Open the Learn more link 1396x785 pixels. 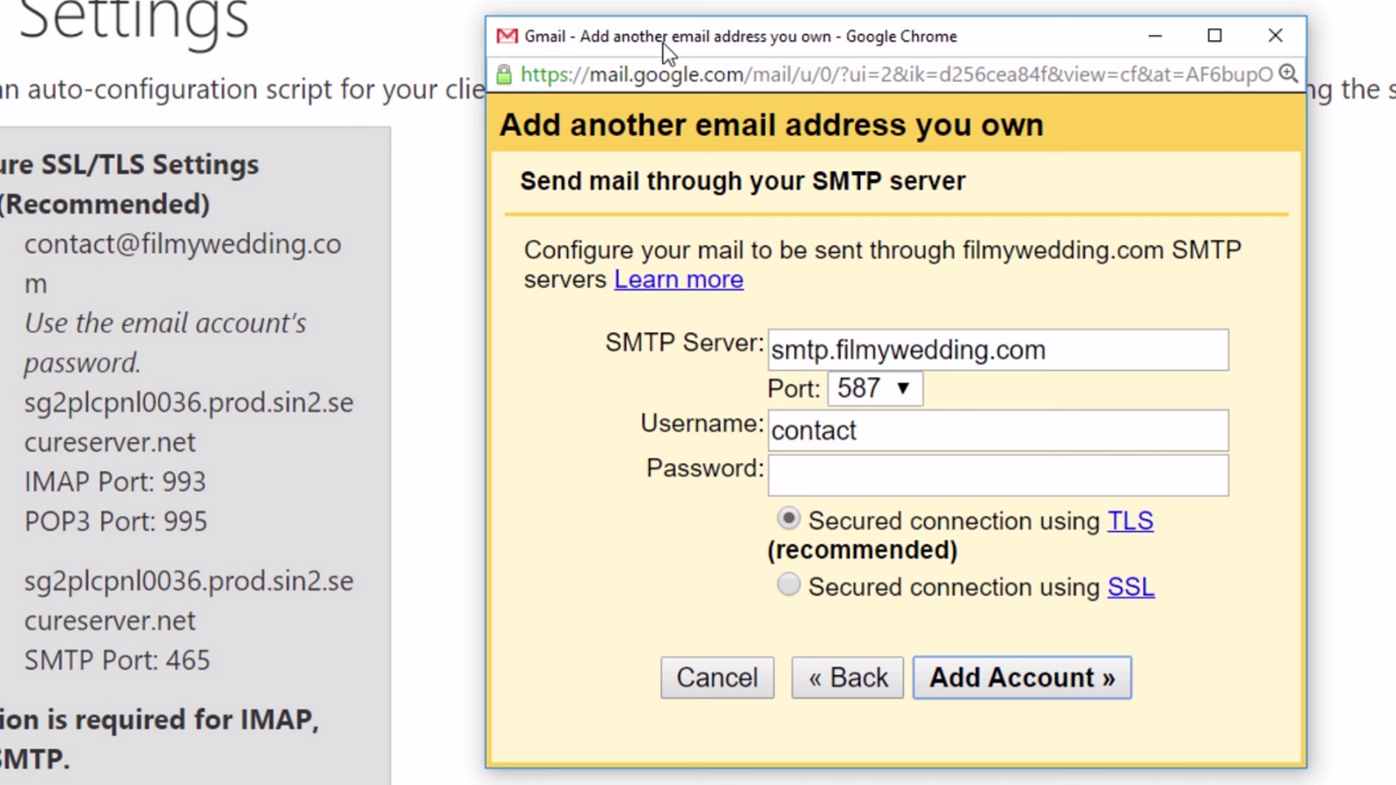pyautogui.click(x=679, y=279)
